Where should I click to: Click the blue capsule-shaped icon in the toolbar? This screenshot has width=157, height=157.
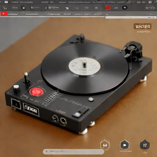tap(46, 8)
